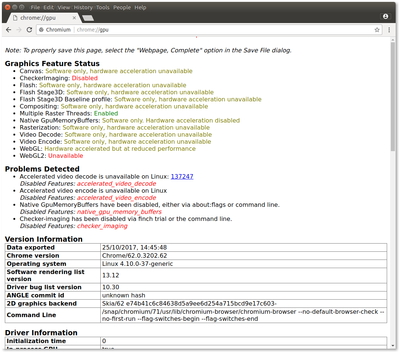Reload the chrome://gpu page
This screenshot has width=399, height=352.
(x=29, y=30)
